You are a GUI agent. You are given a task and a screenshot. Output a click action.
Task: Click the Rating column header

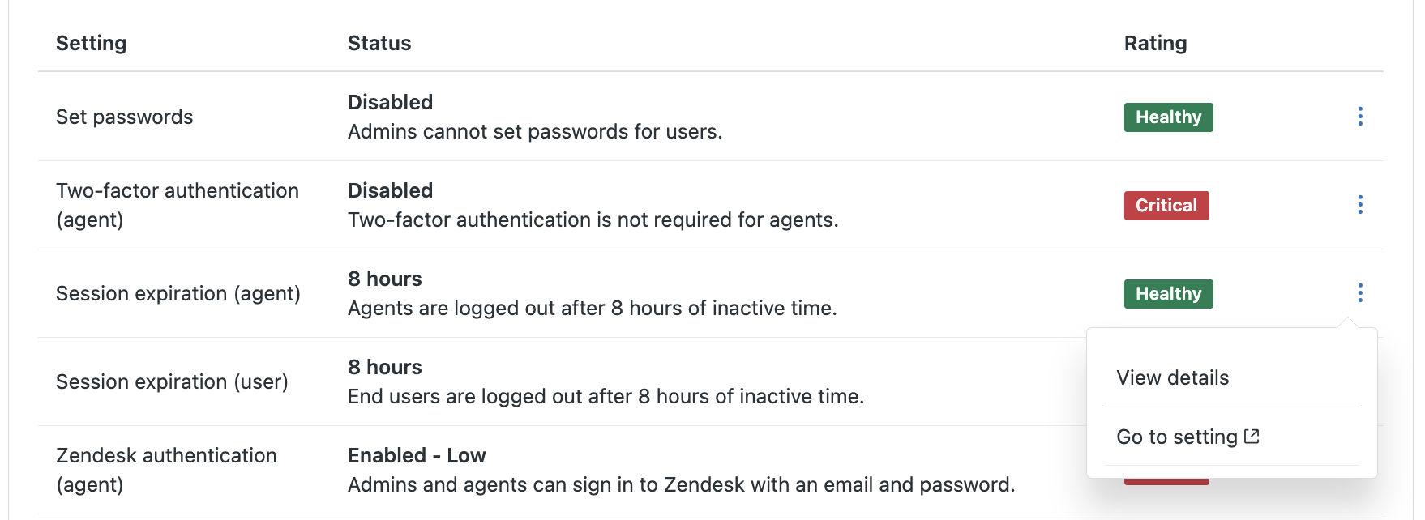coord(1155,44)
